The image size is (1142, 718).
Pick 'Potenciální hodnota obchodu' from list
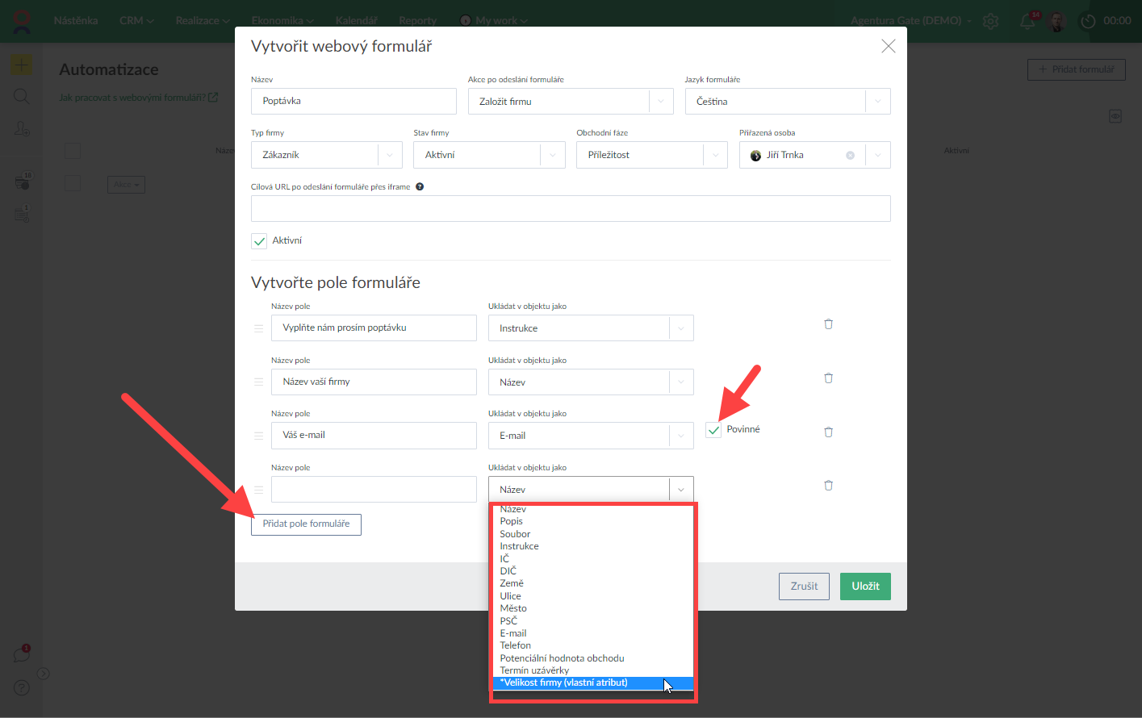(x=562, y=658)
